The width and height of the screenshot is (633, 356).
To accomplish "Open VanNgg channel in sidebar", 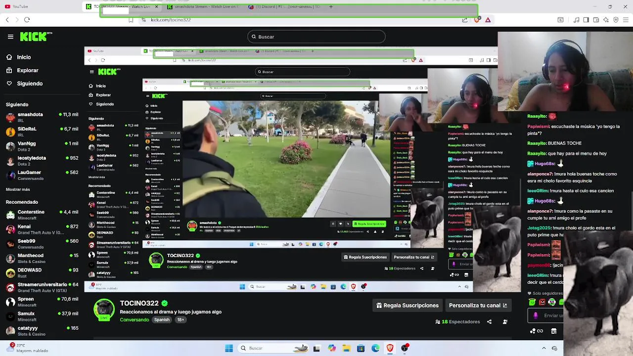I will (x=42, y=146).
